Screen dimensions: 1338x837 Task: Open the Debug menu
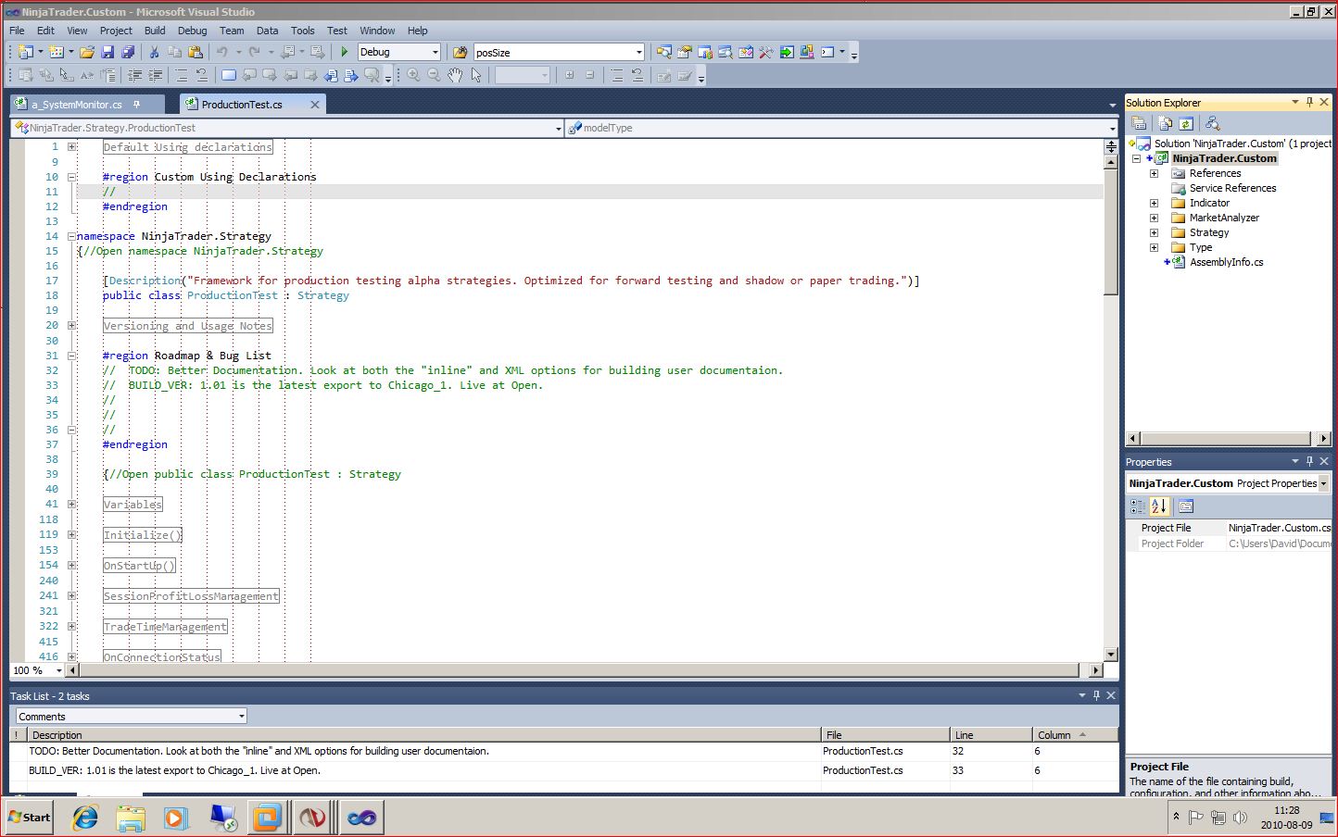192,31
